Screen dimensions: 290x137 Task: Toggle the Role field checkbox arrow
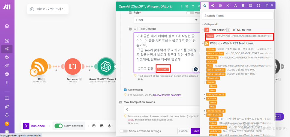[130, 13]
